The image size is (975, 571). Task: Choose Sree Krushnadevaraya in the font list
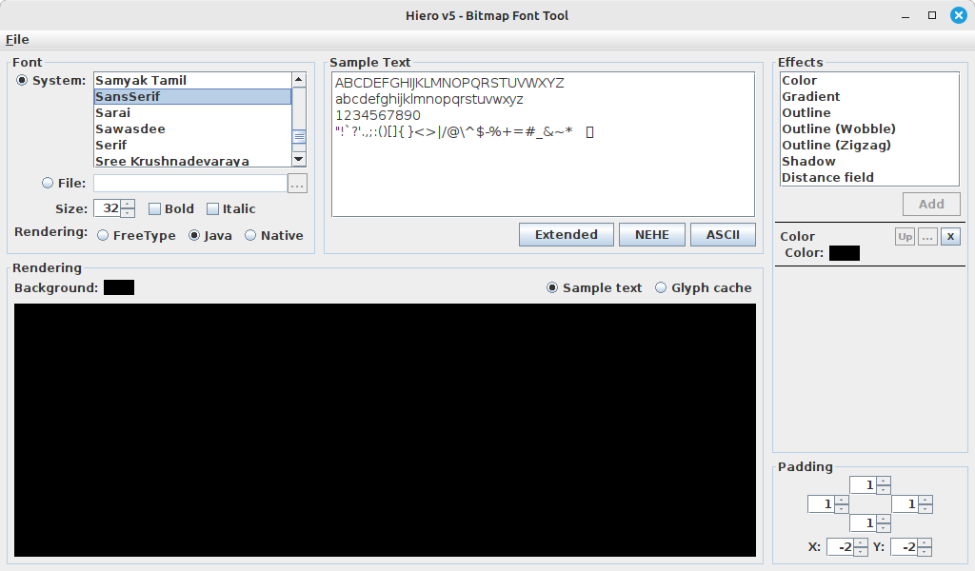click(x=192, y=160)
